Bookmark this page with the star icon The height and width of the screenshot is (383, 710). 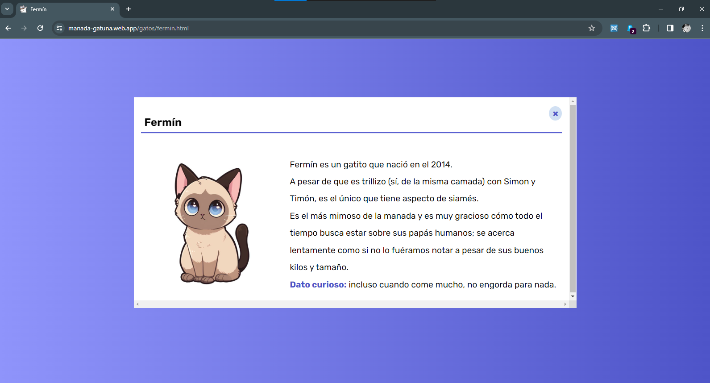(592, 28)
